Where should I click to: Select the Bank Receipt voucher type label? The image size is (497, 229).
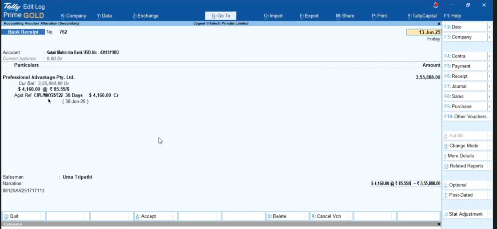point(23,32)
